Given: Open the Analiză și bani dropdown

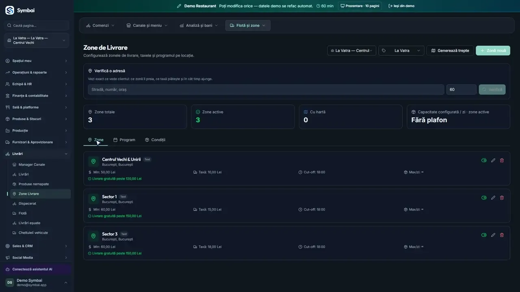Looking at the screenshot, I should point(199,26).
